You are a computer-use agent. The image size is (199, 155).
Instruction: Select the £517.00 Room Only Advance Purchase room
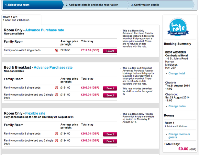click(x=110, y=51)
